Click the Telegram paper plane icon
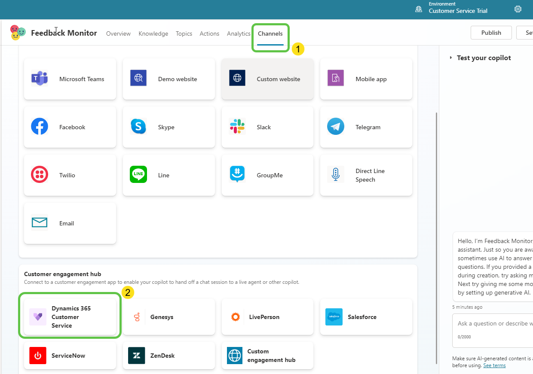This screenshot has height=374, width=533. (336, 127)
